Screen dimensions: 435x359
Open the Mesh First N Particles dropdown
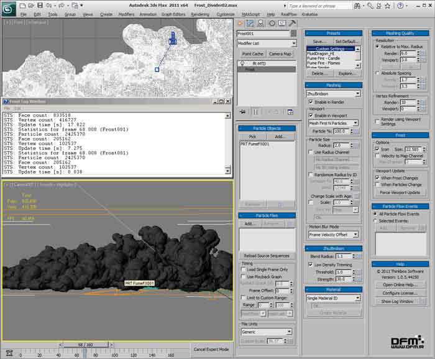[334, 123]
